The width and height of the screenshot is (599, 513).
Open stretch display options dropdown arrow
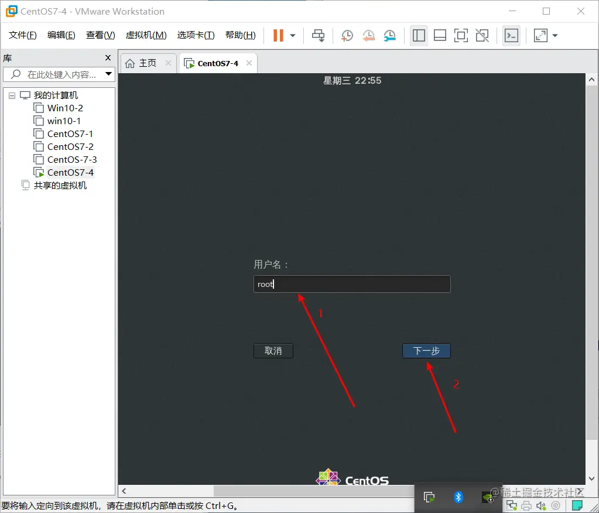tap(555, 36)
